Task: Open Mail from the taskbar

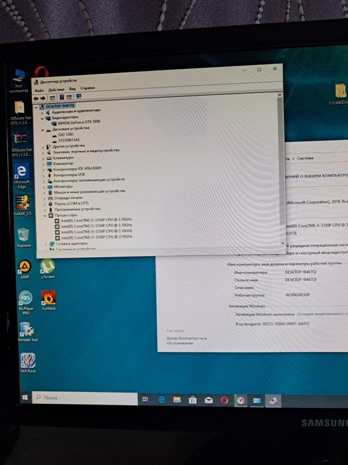Action: pyautogui.click(x=209, y=401)
